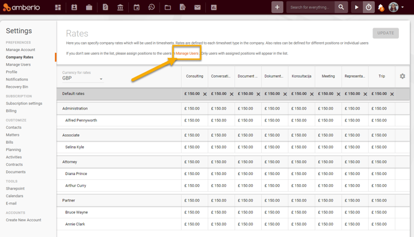The width and height of the screenshot is (414, 237).
Task: Open Calendars tool
Action: pos(14,196)
